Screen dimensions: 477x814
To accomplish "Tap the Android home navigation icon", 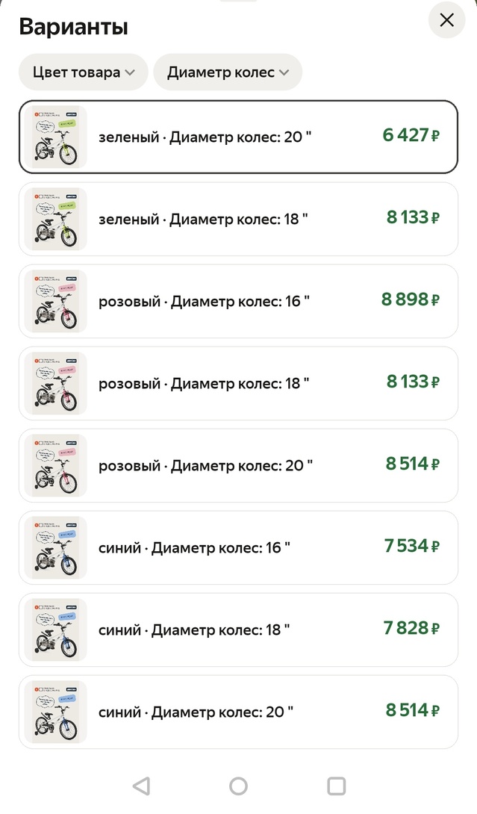I will pos(238,786).
